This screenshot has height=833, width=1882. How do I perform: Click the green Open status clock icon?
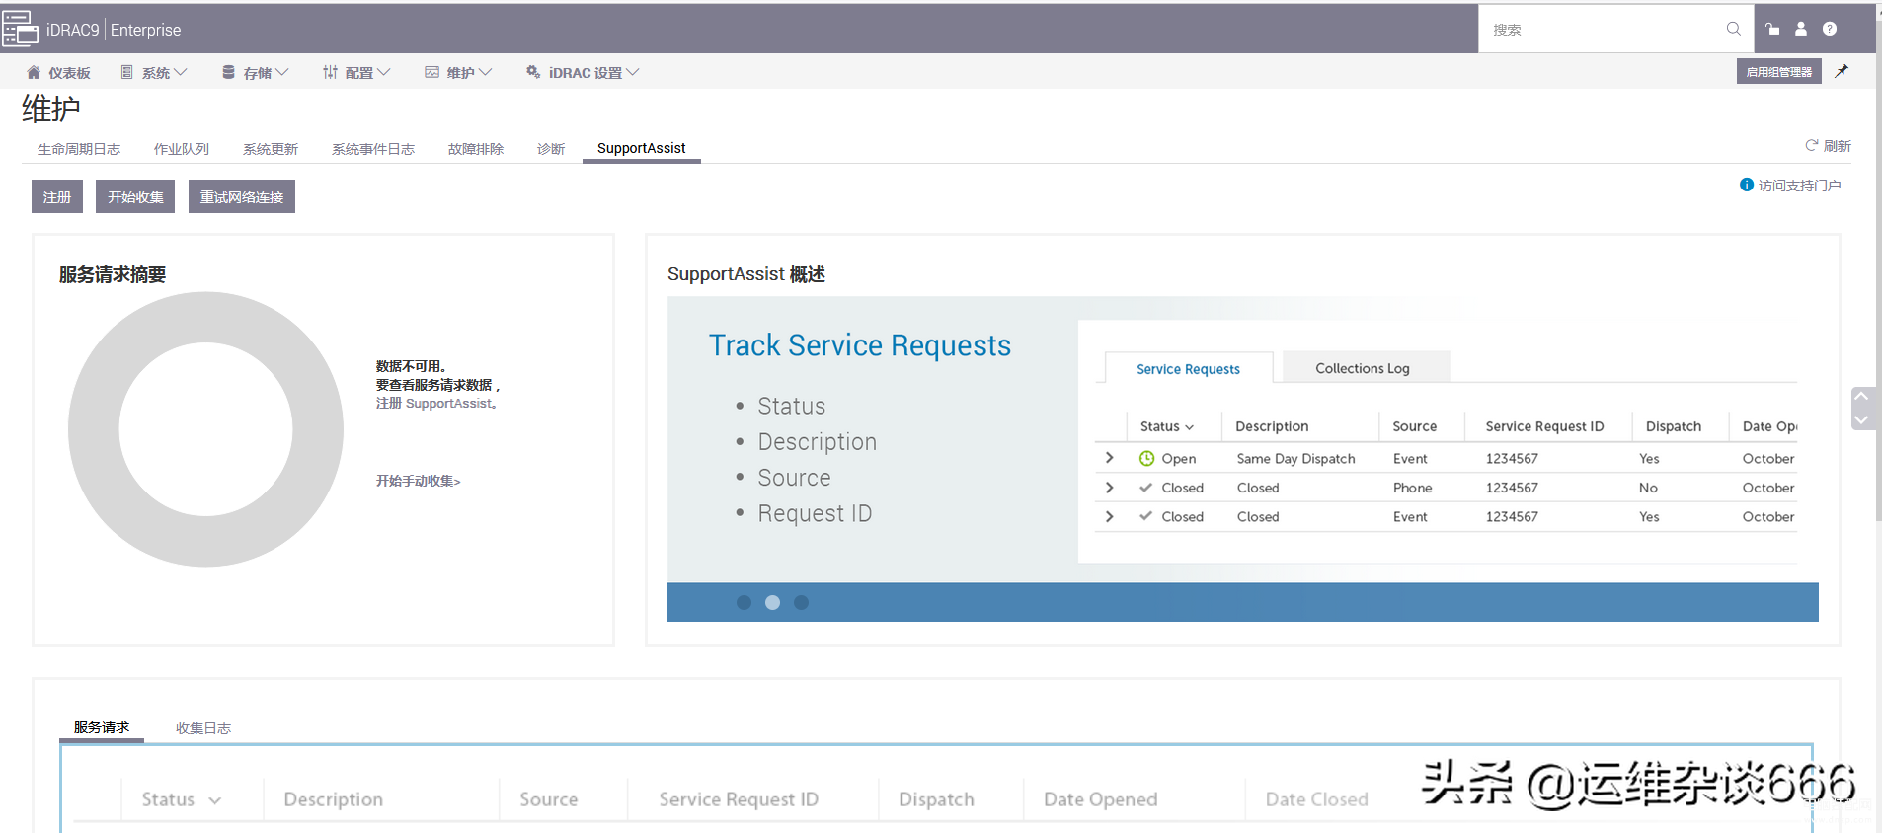[1146, 458]
